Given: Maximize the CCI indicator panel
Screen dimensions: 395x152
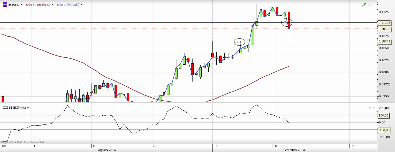Looking at the screenshot, I should pyautogui.click(x=370, y=108).
